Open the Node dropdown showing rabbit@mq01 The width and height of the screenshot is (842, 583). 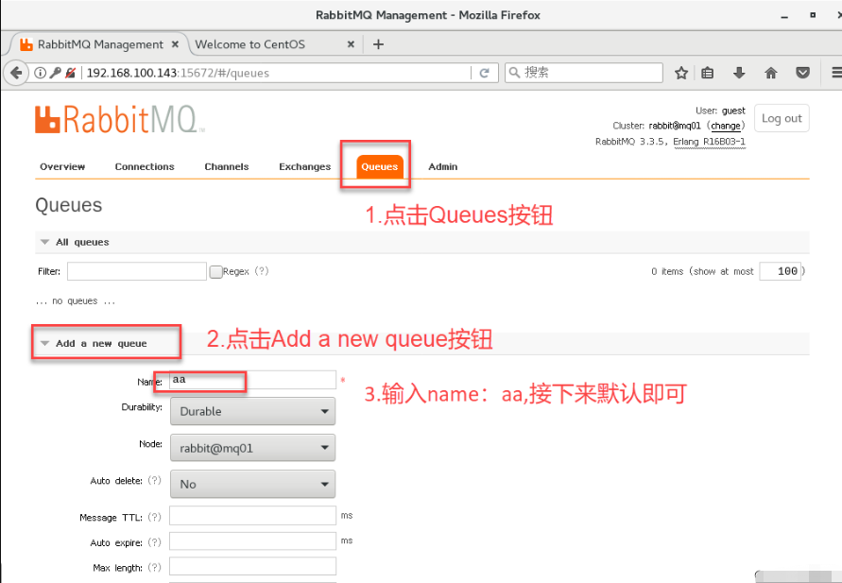[252, 448]
